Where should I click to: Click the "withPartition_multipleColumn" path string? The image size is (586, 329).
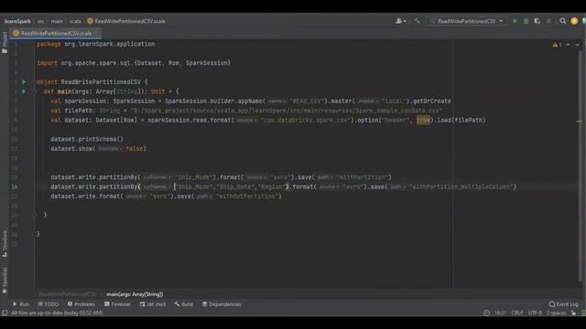tap(462, 186)
